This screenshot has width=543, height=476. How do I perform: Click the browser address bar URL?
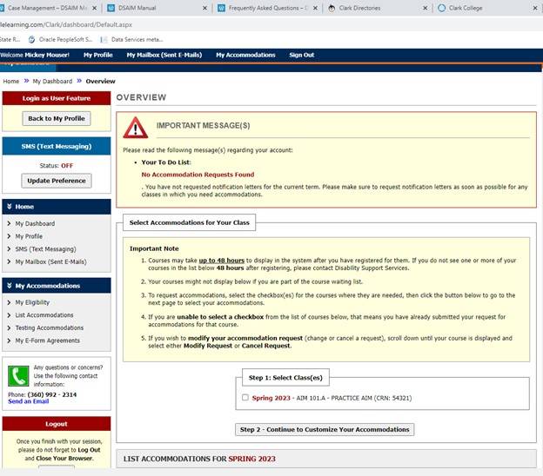tap(66, 24)
